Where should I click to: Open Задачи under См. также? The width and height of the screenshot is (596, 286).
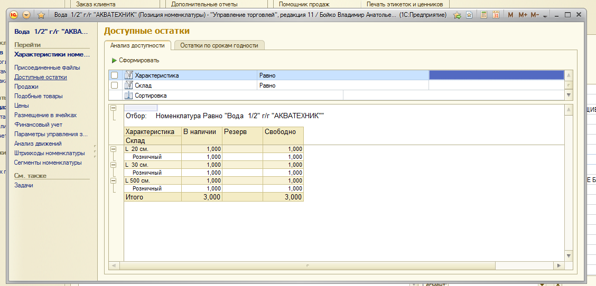coord(24,185)
